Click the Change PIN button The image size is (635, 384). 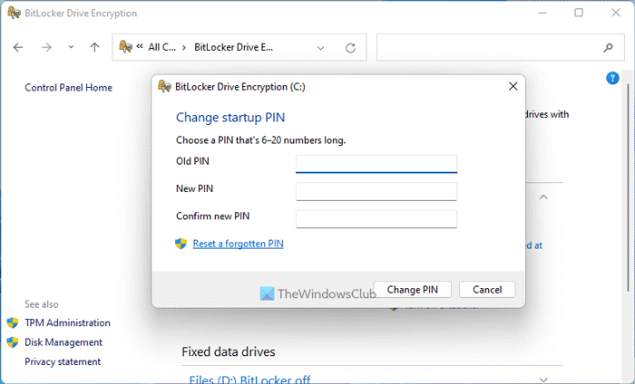412,290
